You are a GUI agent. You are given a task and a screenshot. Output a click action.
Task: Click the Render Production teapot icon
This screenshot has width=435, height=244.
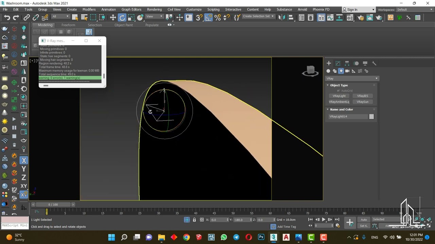coord(379,18)
